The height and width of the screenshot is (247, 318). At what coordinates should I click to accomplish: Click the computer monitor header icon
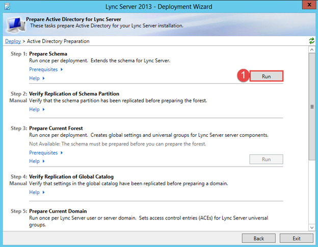tap(16, 25)
